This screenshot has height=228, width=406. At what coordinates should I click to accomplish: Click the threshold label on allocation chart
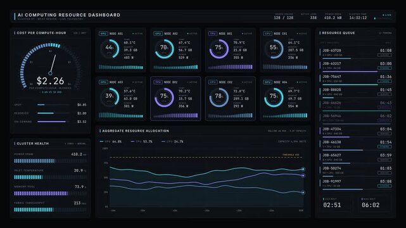[291, 155]
